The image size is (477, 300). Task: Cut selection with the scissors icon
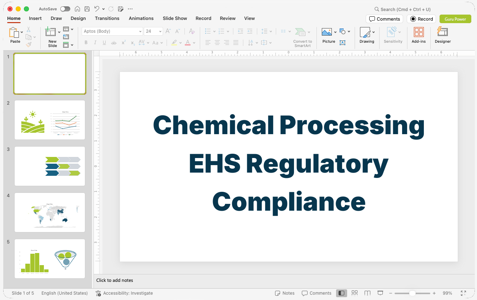point(29,30)
